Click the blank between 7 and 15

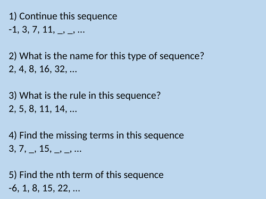coord(31,152)
